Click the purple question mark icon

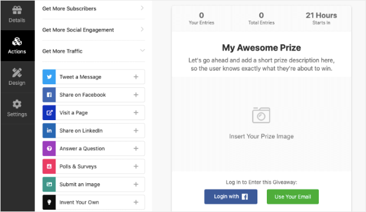coord(49,148)
